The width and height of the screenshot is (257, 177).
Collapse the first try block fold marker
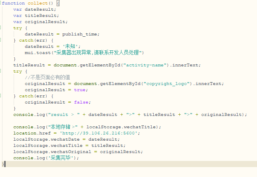[1, 28]
